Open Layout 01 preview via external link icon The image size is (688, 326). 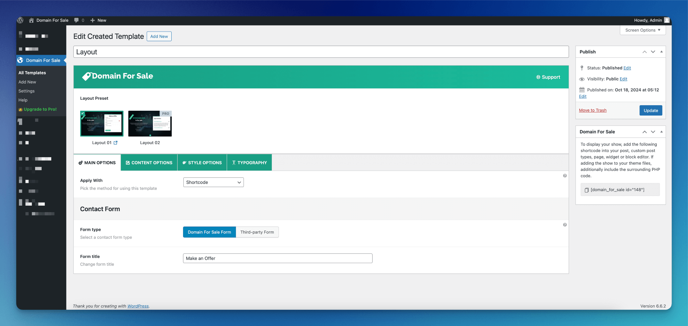tap(116, 142)
